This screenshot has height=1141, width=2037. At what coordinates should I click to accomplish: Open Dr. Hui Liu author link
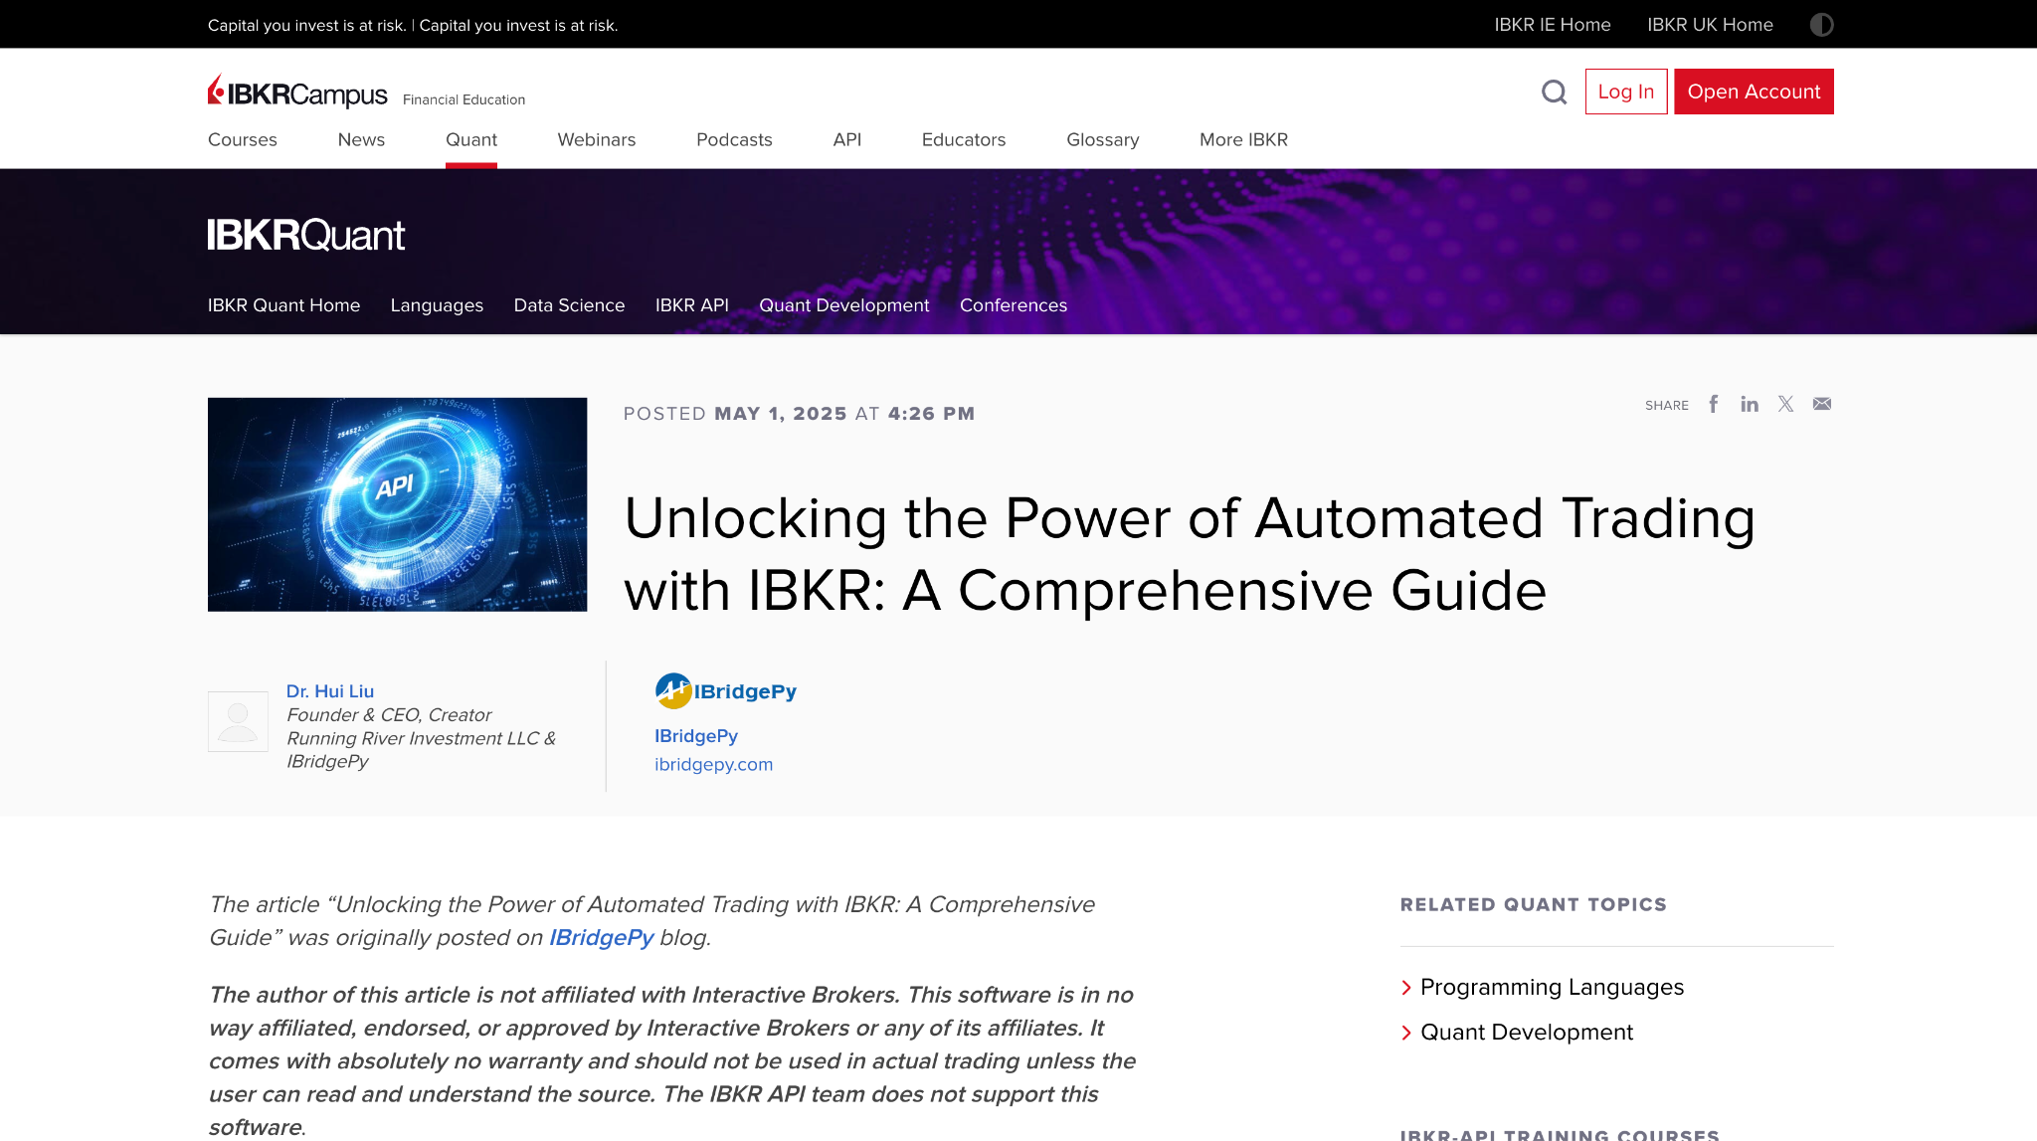pyautogui.click(x=330, y=691)
